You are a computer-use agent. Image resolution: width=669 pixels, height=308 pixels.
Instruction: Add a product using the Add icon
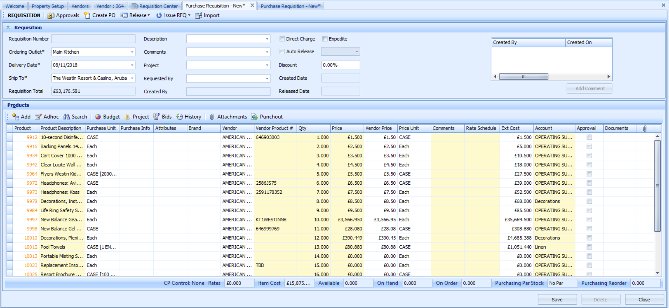coord(16,117)
